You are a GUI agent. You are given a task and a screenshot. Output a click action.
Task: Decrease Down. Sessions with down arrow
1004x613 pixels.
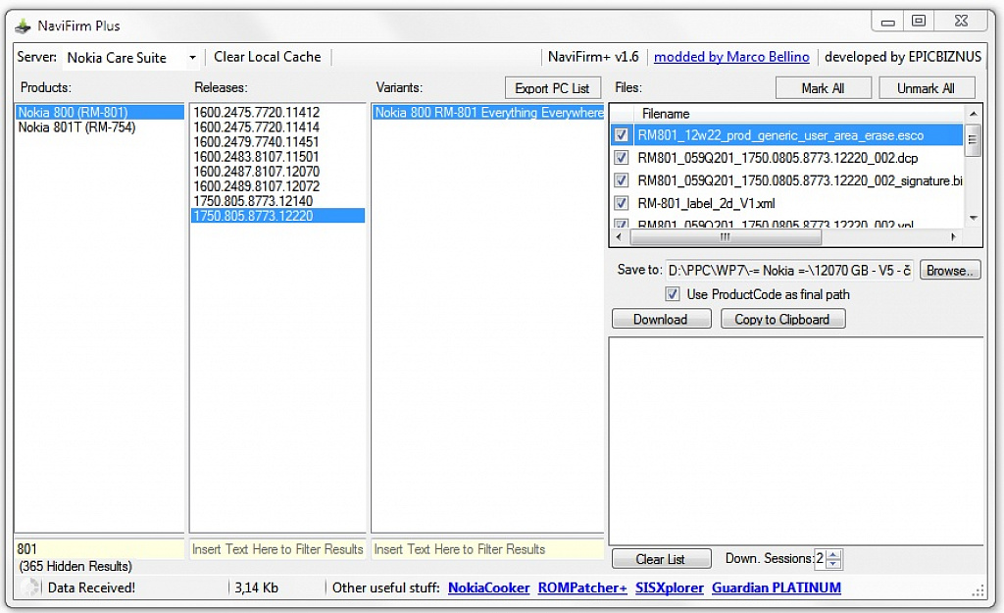click(x=833, y=564)
